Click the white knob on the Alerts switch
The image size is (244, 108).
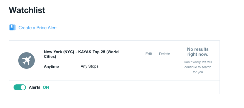23,87
